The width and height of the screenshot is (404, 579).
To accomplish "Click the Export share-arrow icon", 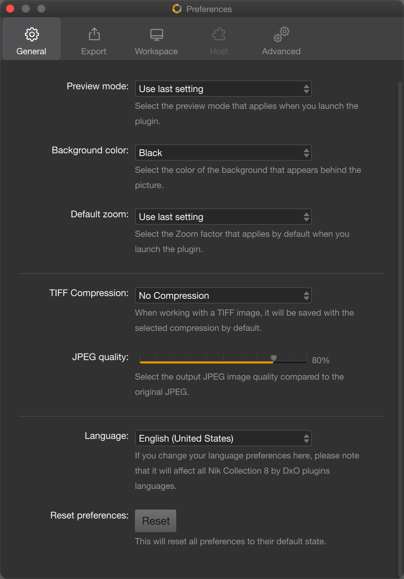I will click(x=94, y=34).
